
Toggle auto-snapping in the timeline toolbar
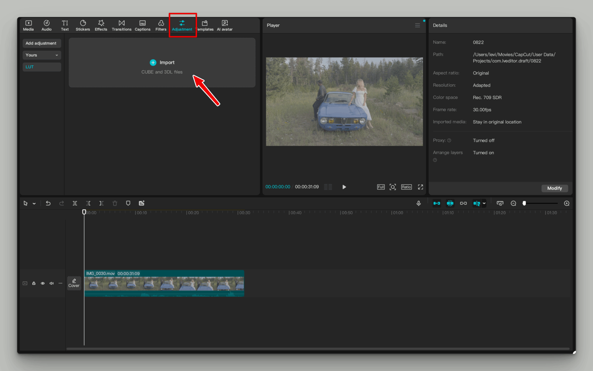pos(450,203)
